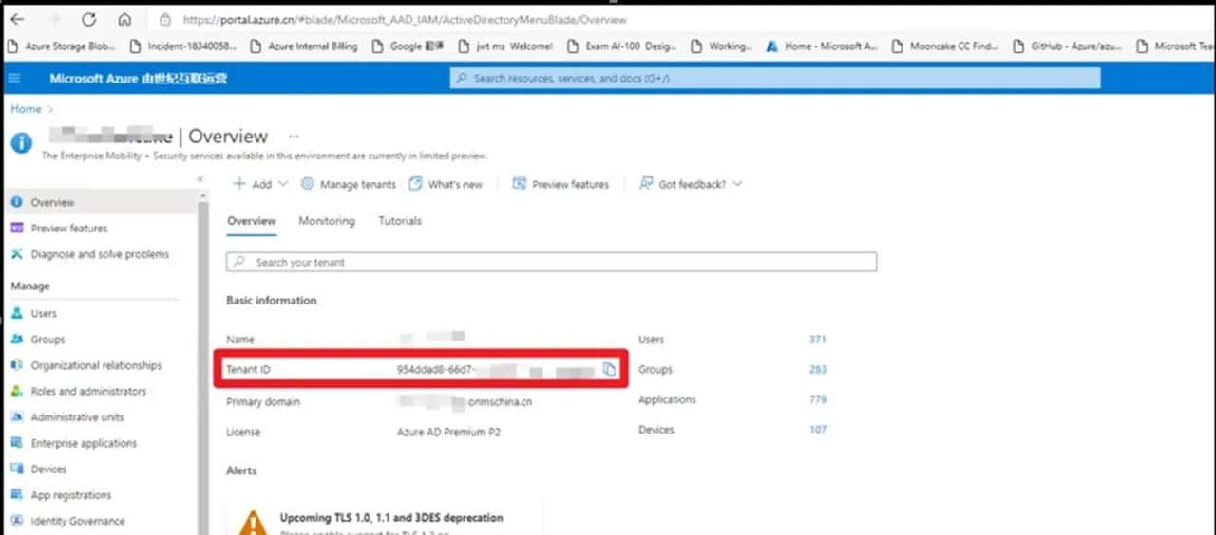Reload the page with the refresh icon
Viewport: 1216px width, 535px height.
(x=88, y=19)
